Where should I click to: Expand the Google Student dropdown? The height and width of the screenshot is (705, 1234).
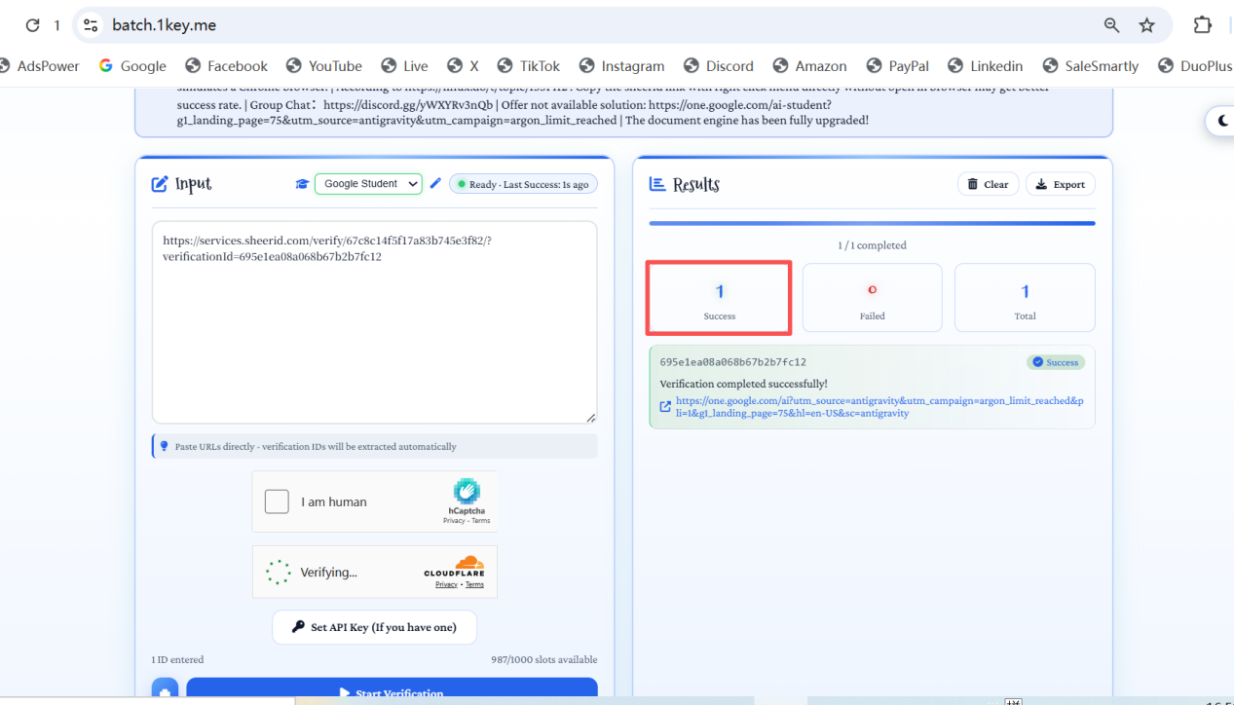(368, 183)
